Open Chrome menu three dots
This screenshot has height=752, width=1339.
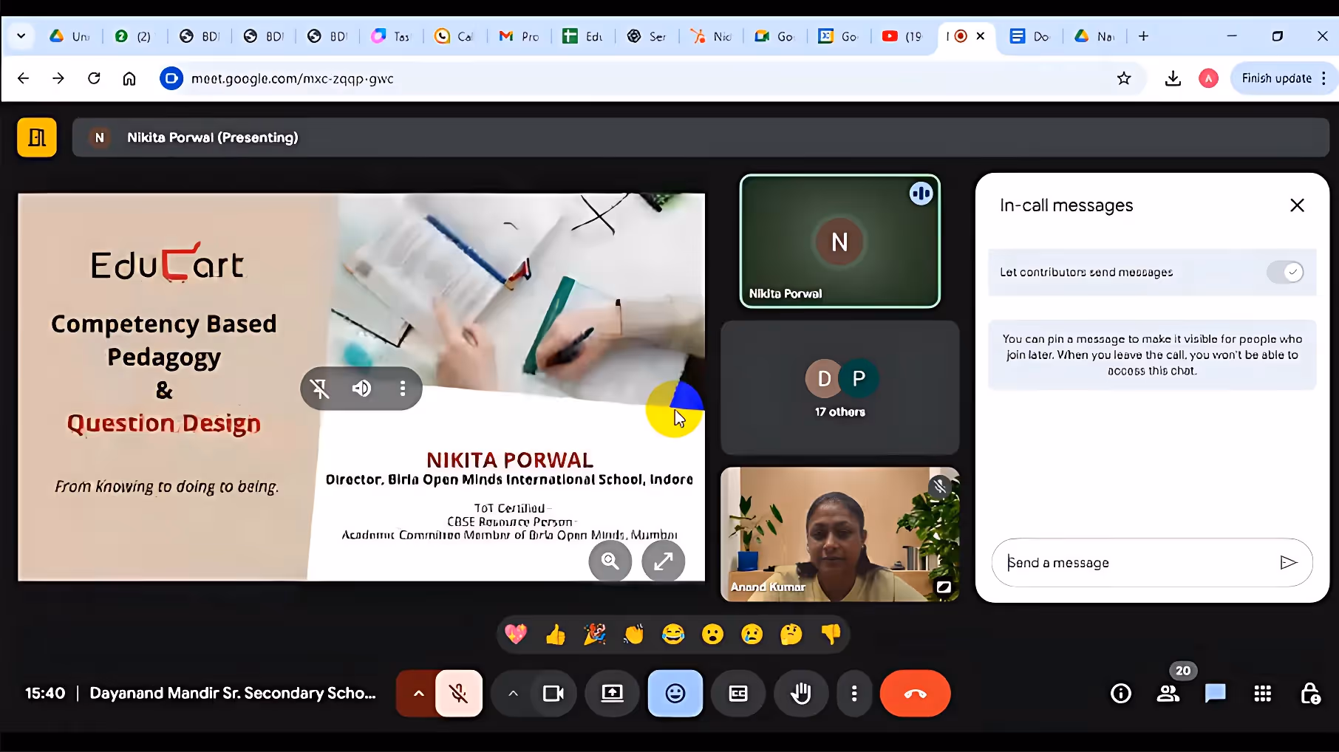[x=1323, y=78]
